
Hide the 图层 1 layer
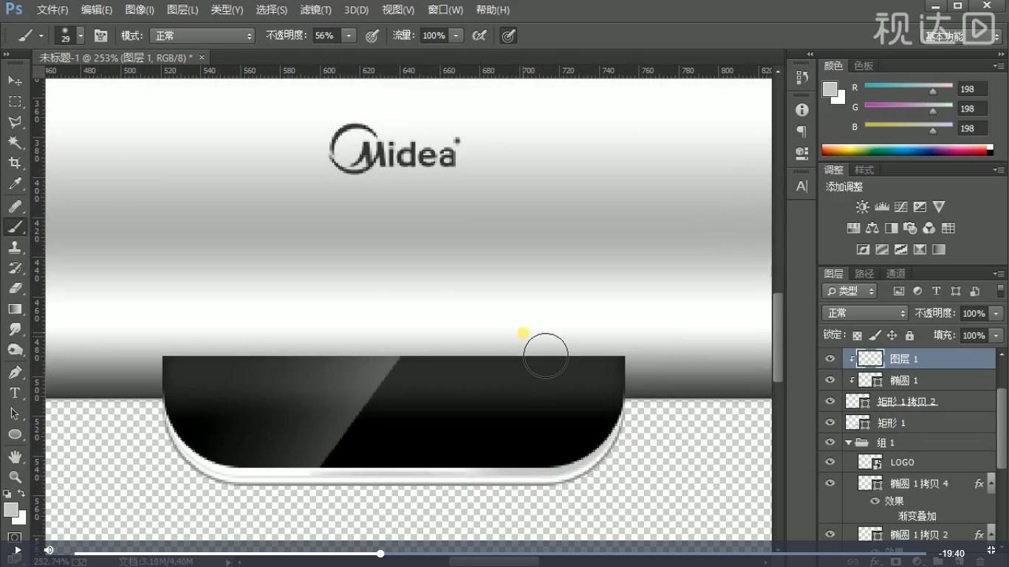pos(830,359)
